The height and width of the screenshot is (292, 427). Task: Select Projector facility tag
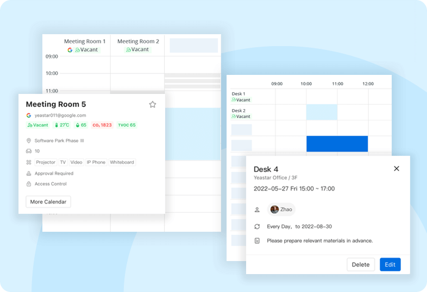coord(46,162)
